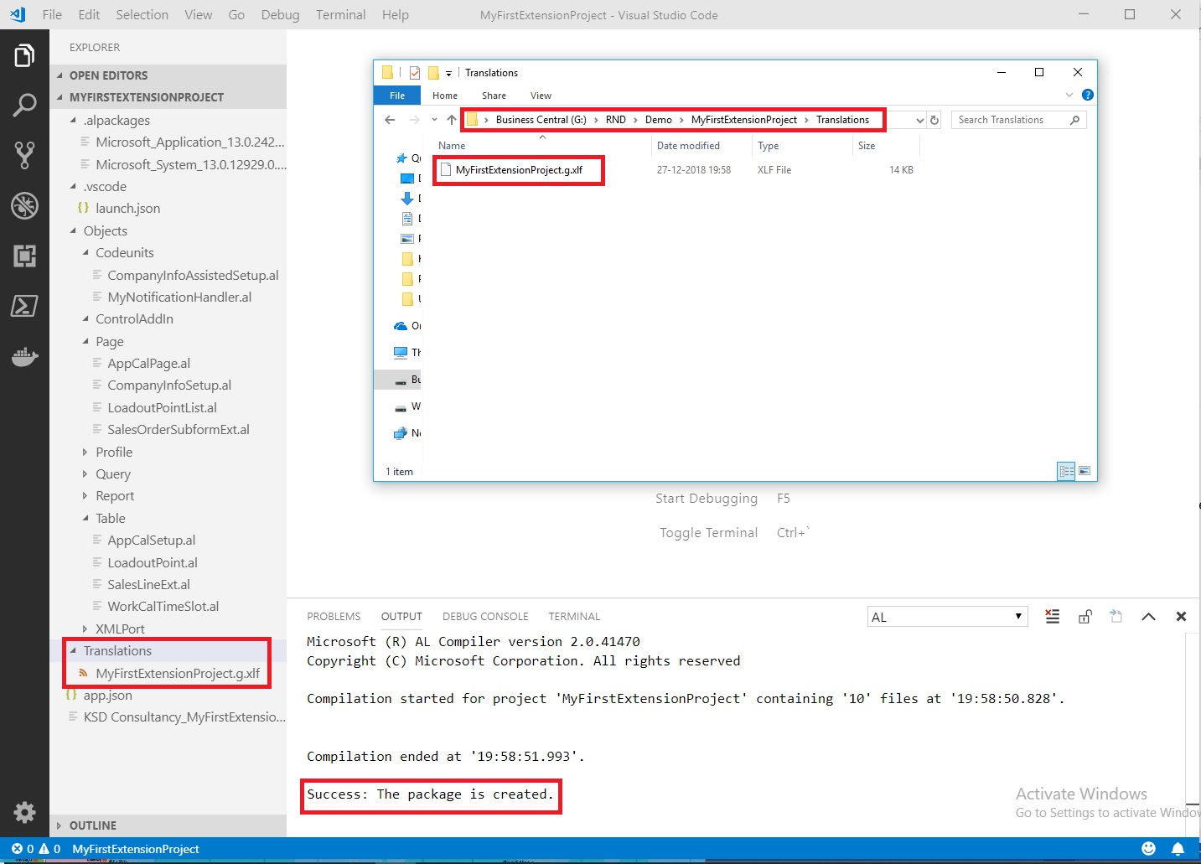
Task: Open app.json in the explorer tree
Action: 107,695
